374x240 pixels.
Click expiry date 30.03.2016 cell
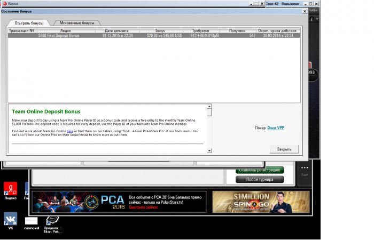click(278, 36)
